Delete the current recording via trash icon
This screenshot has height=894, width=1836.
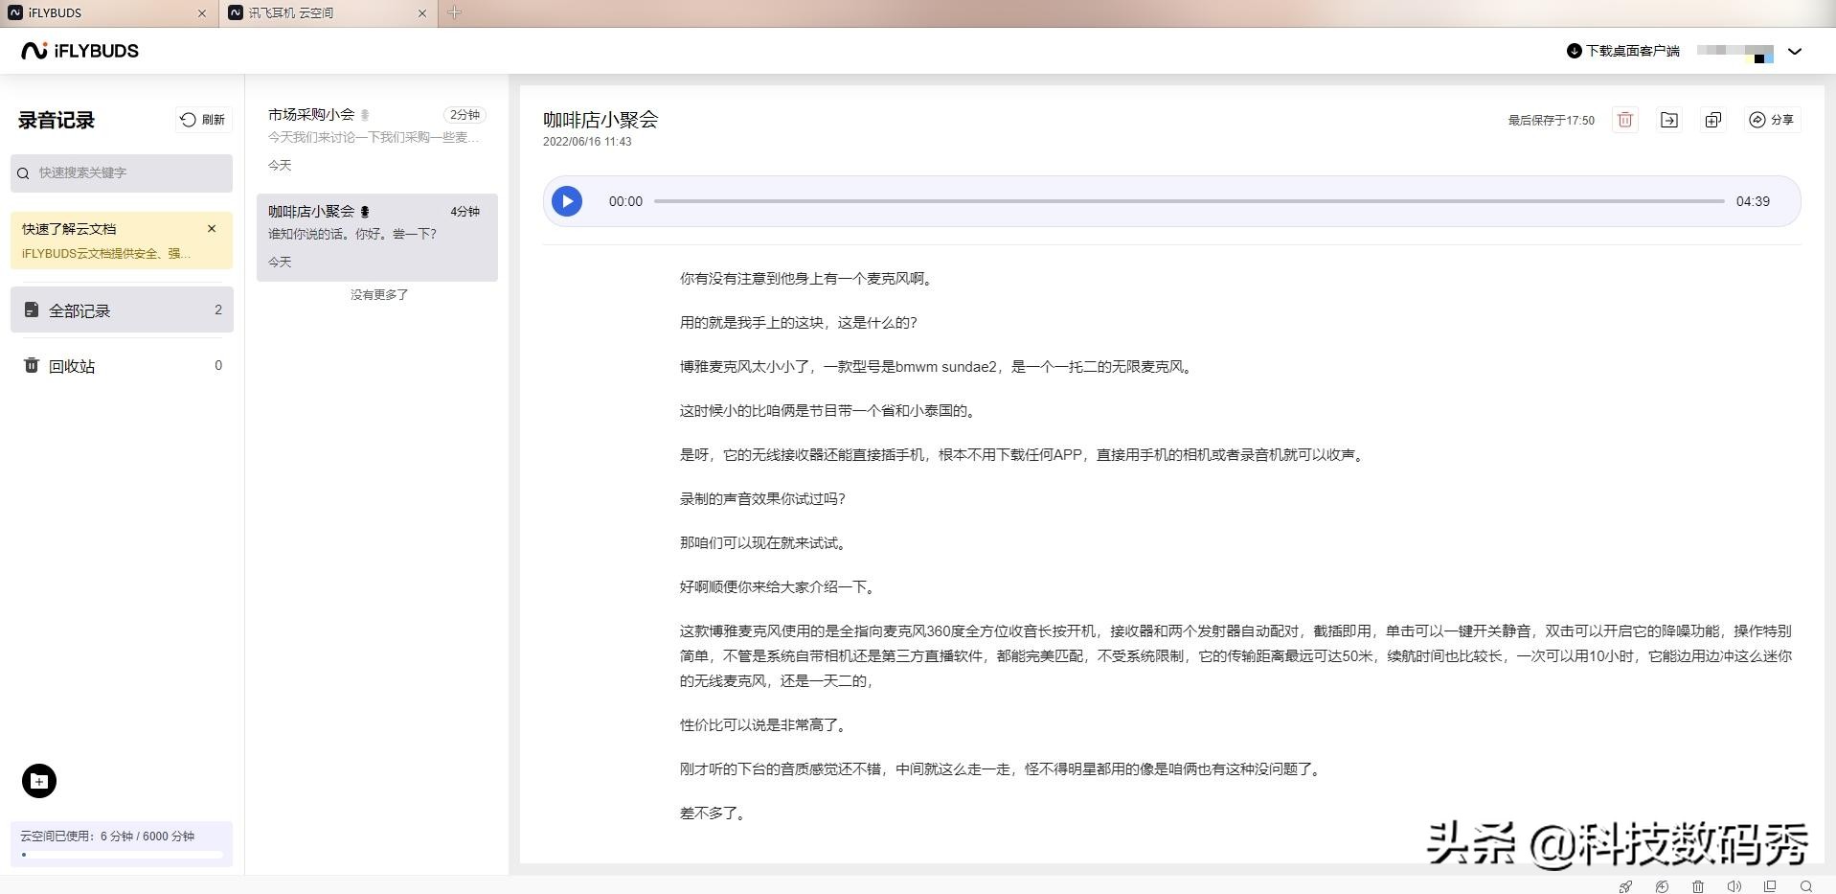(1624, 120)
